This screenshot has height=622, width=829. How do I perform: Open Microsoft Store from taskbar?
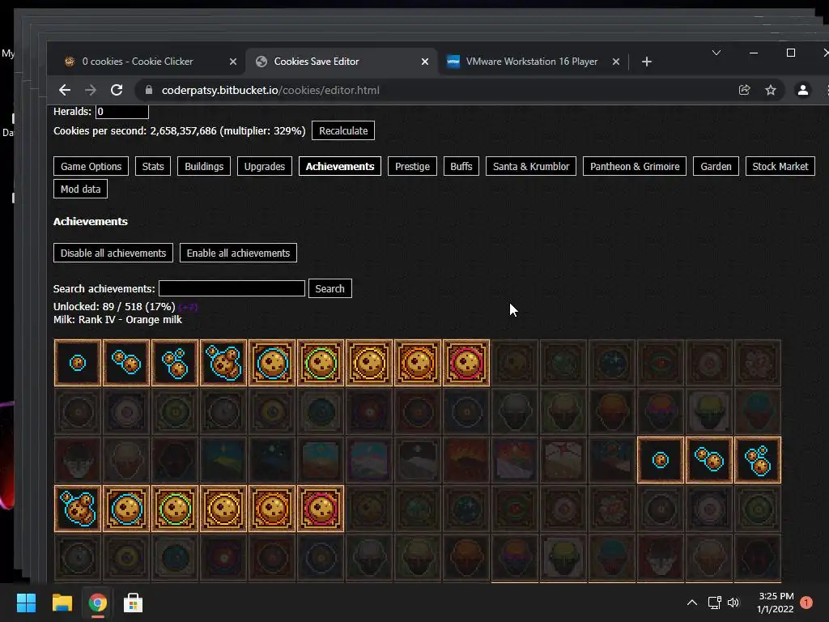(133, 603)
